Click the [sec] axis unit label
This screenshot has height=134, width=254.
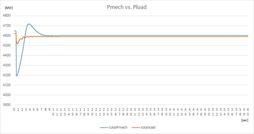pos(245,120)
